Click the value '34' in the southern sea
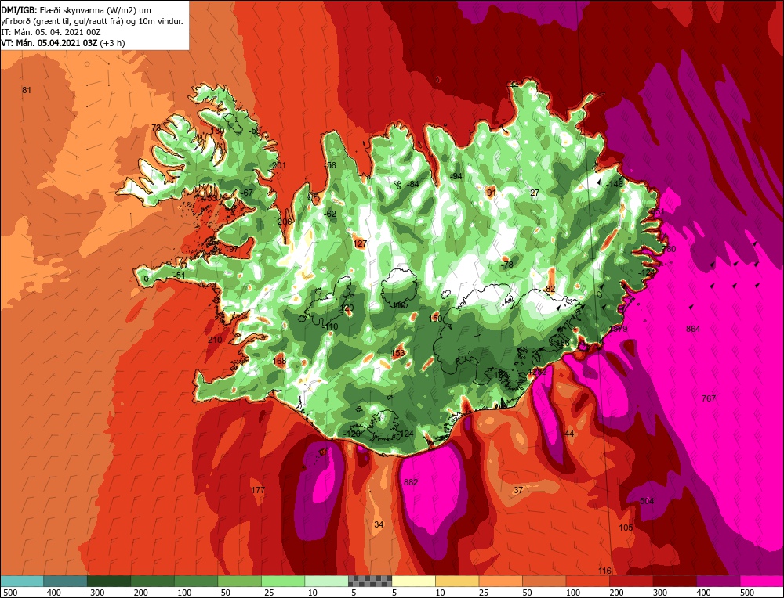This screenshot has height=598, width=784. point(379,524)
